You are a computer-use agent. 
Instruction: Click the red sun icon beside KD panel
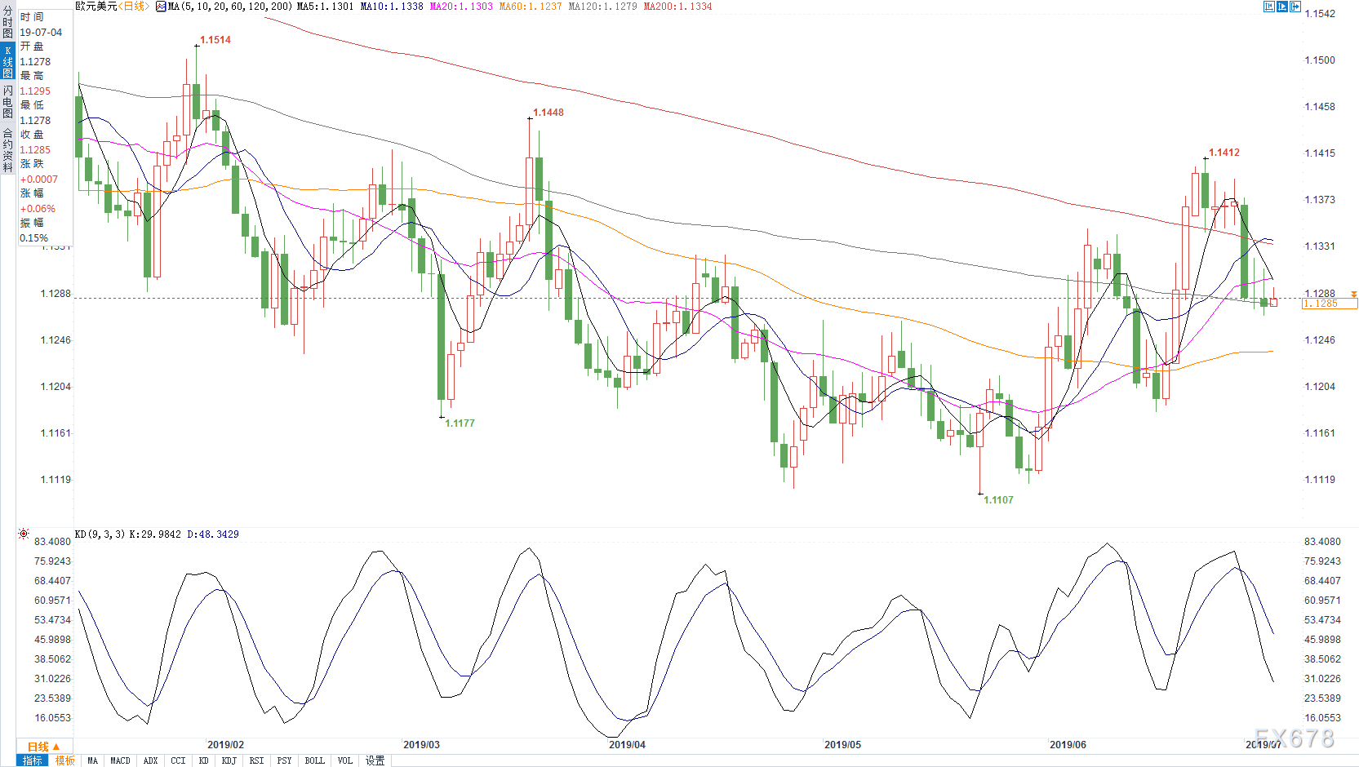click(24, 534)
